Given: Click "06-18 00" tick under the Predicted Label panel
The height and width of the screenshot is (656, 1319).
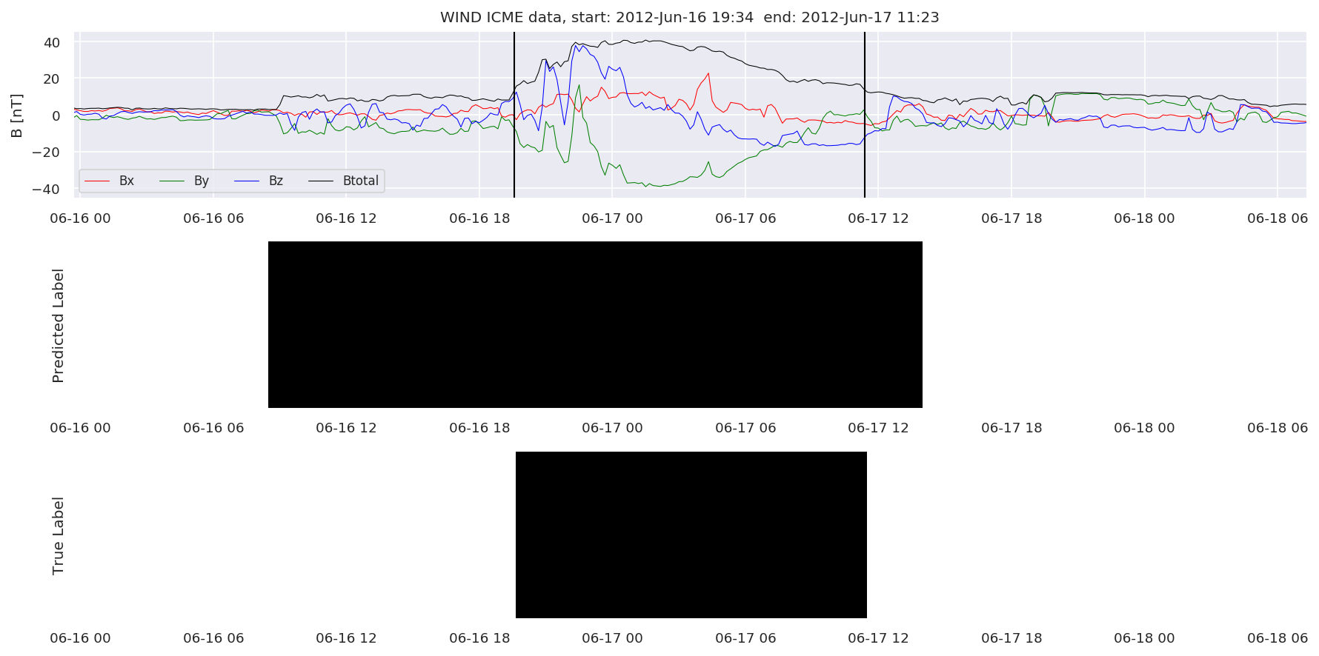Looking at the screenshot, I should 1144,428.
